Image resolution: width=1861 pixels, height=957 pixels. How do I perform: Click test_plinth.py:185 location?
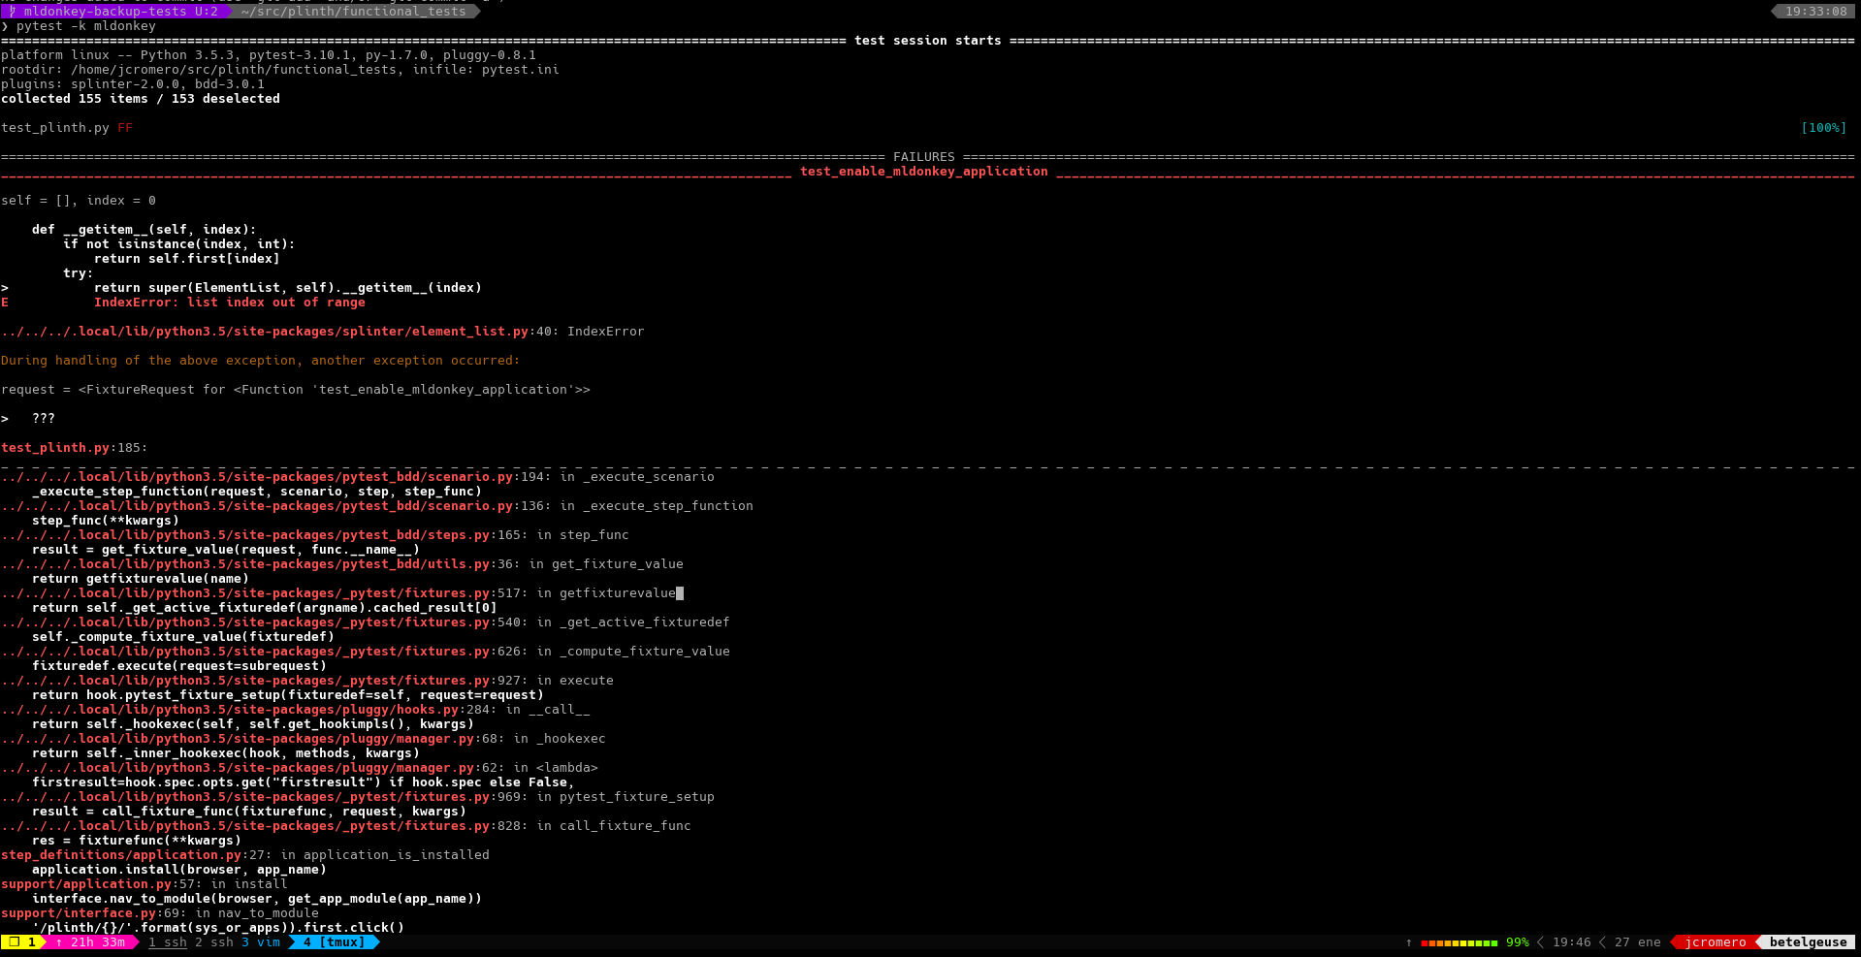coord(75,448)
